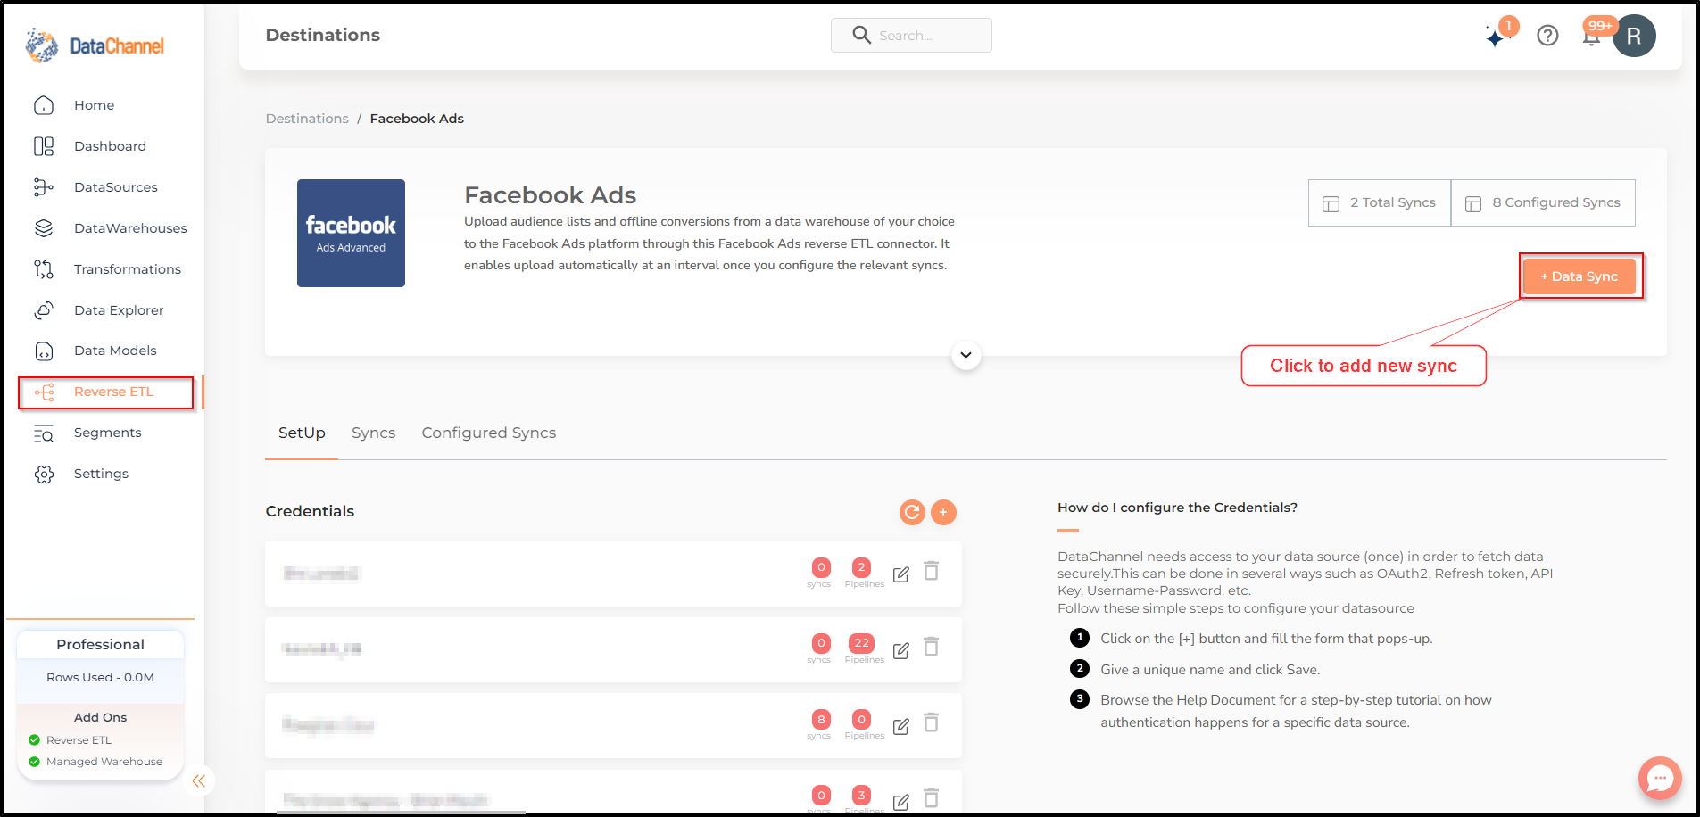Click the Professional plan card title

[100, 645]
